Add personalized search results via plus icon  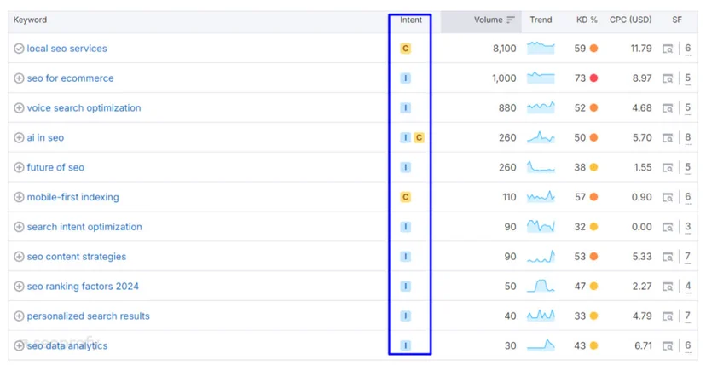(19, 316)
